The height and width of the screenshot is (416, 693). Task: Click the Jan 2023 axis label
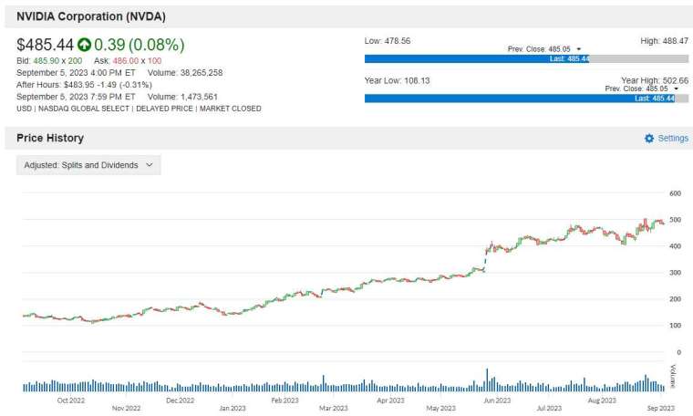232,408
